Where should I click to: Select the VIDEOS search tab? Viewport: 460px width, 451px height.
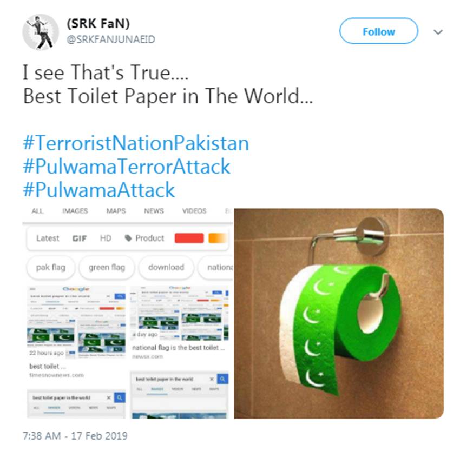pos(194,211)
